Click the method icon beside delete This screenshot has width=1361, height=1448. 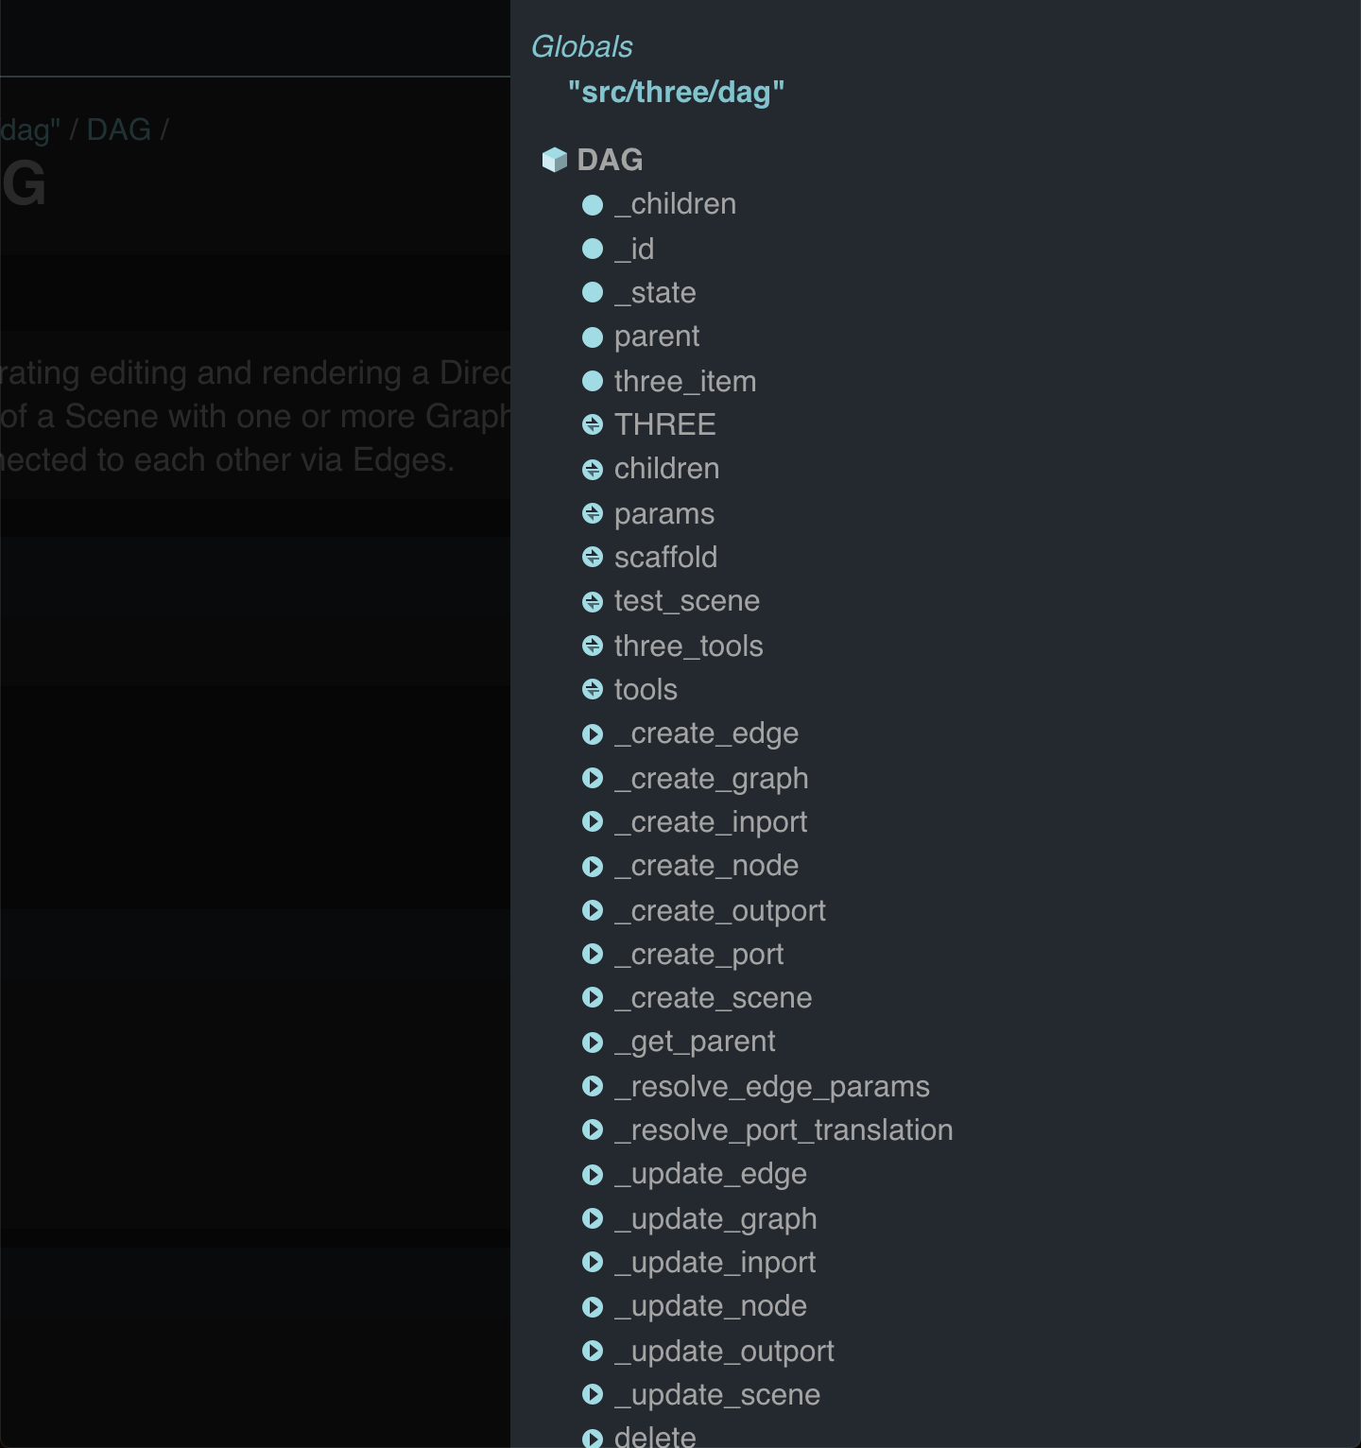pos(594,1437)
